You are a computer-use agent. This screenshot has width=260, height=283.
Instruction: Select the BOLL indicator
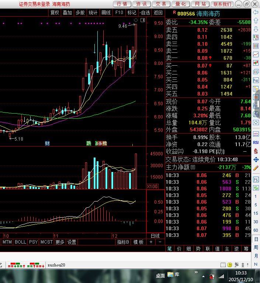[20, 242]
